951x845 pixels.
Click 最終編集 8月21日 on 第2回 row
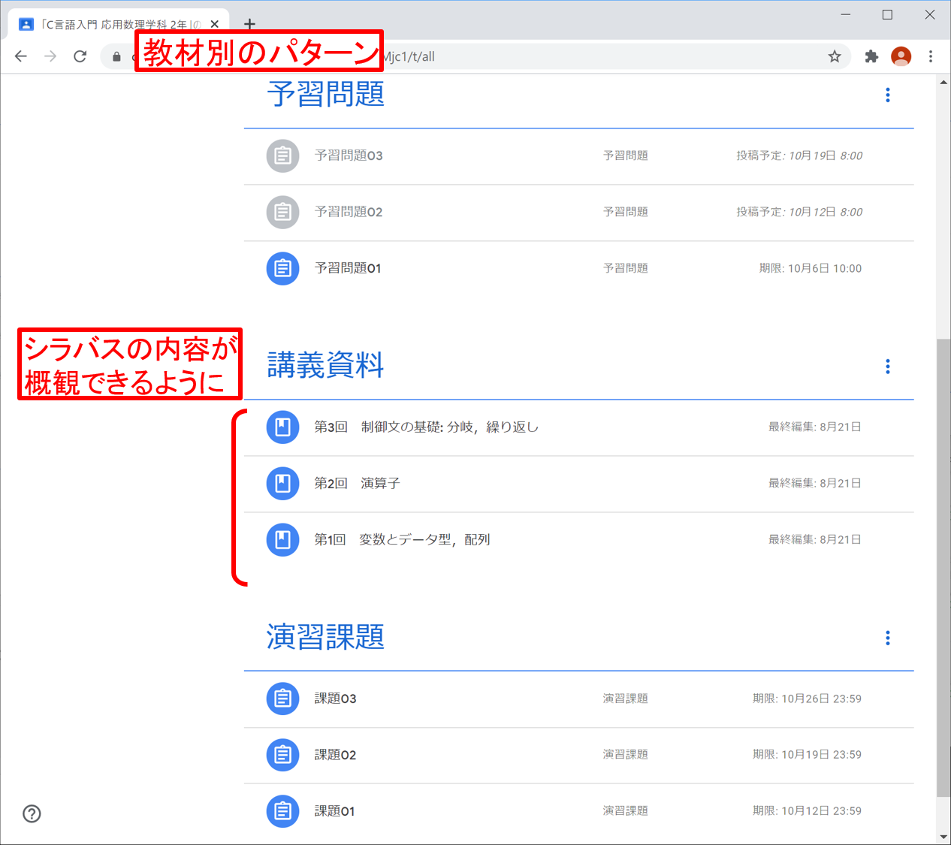click(x=814, y=483)
